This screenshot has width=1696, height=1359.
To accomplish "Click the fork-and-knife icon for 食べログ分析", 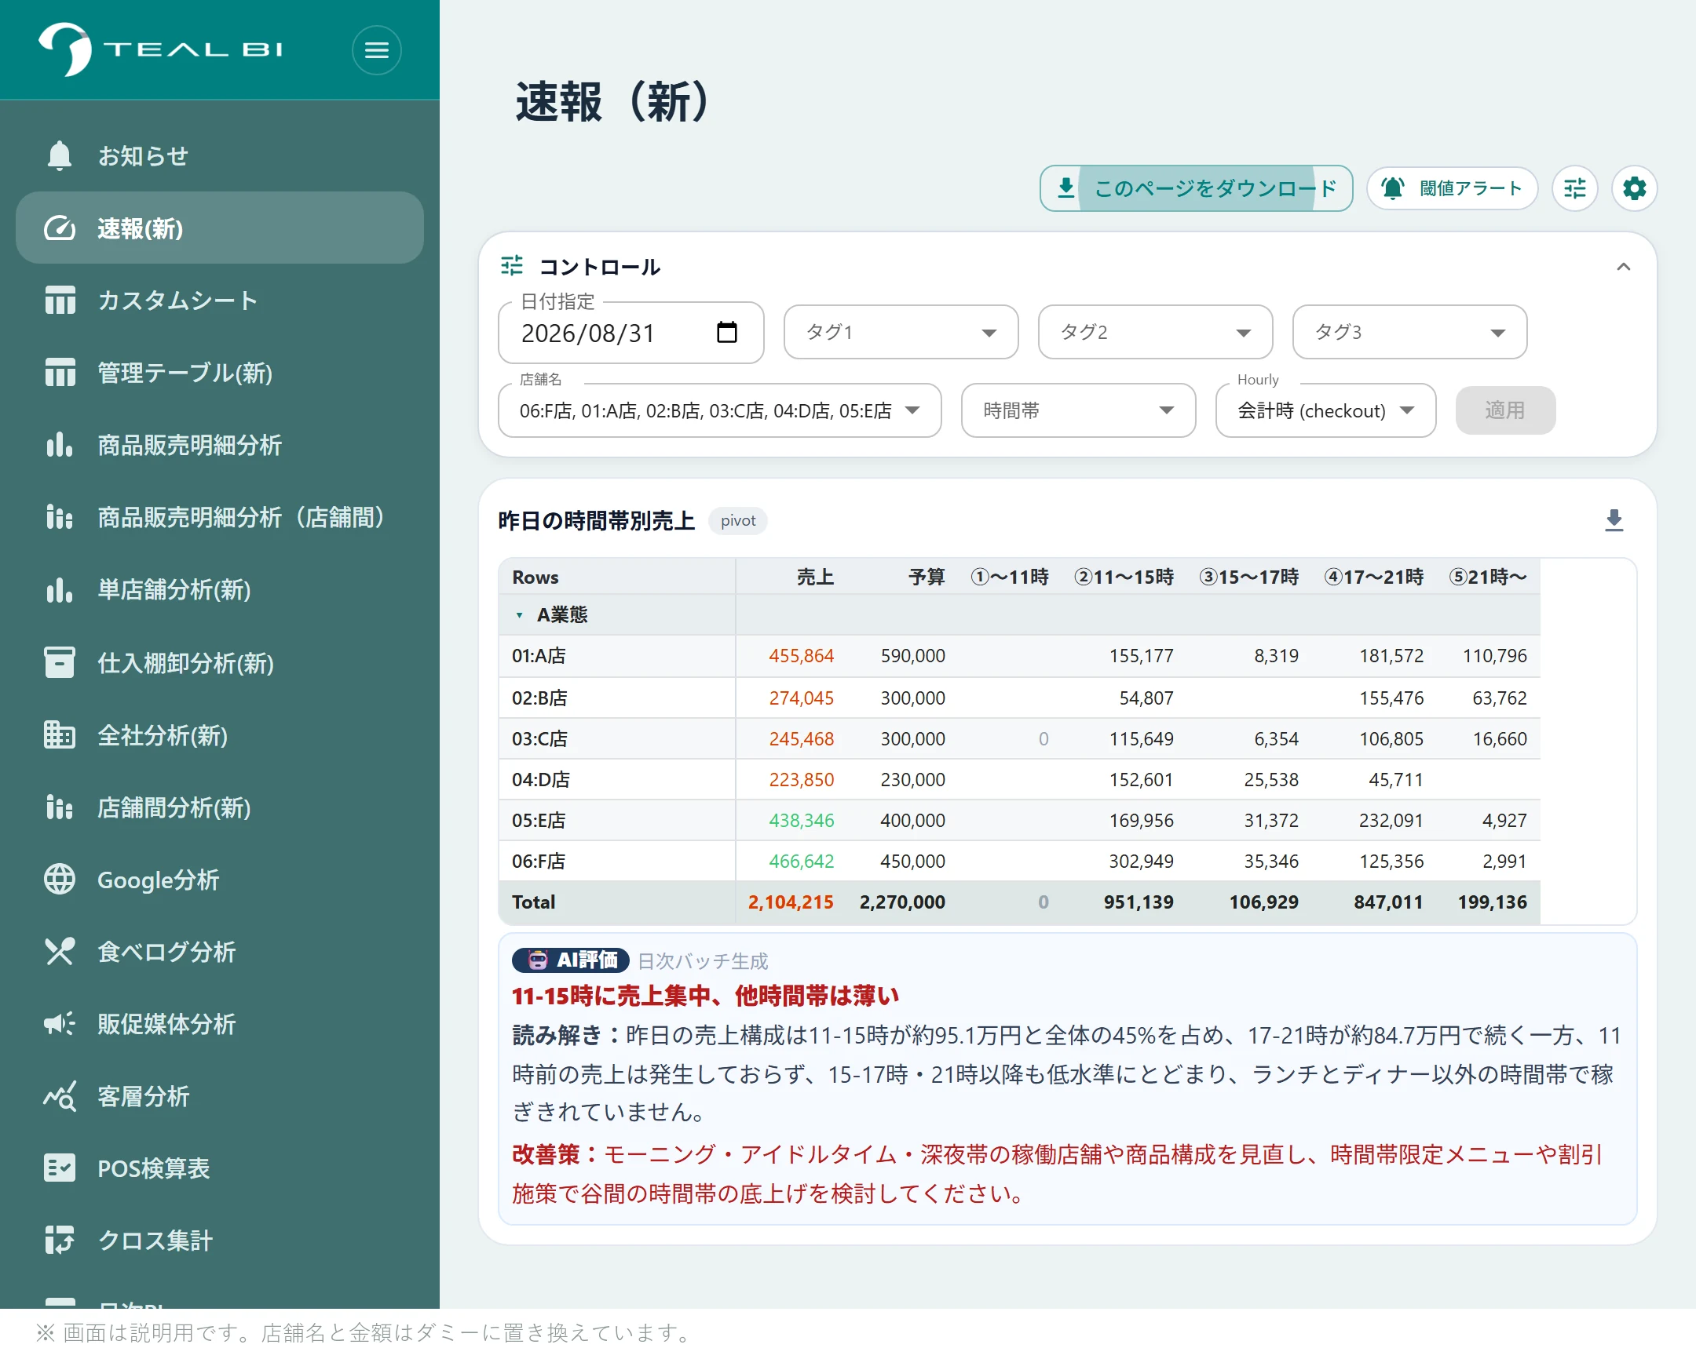I will click(59, 952).
